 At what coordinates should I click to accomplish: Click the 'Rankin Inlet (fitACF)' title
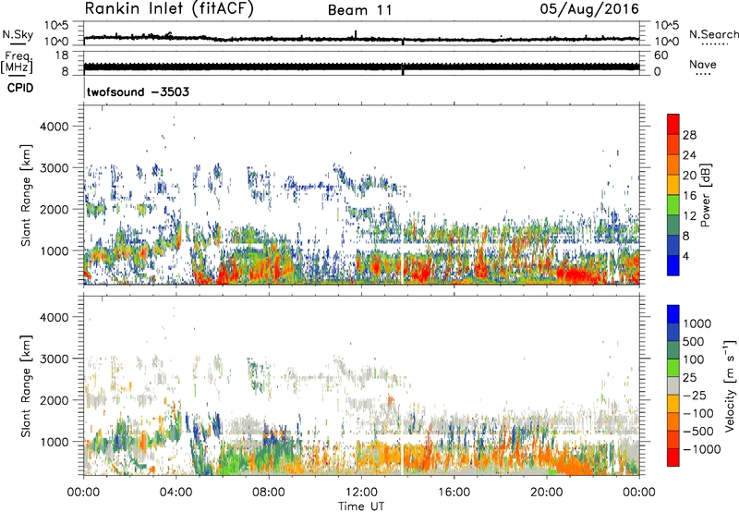coord(169,9)
